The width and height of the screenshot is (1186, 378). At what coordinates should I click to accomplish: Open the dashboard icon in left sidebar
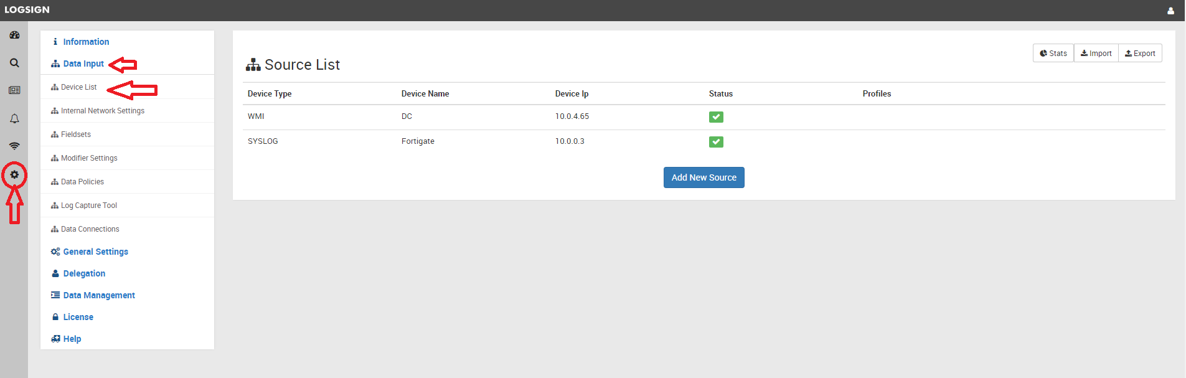tap(14, 35)
